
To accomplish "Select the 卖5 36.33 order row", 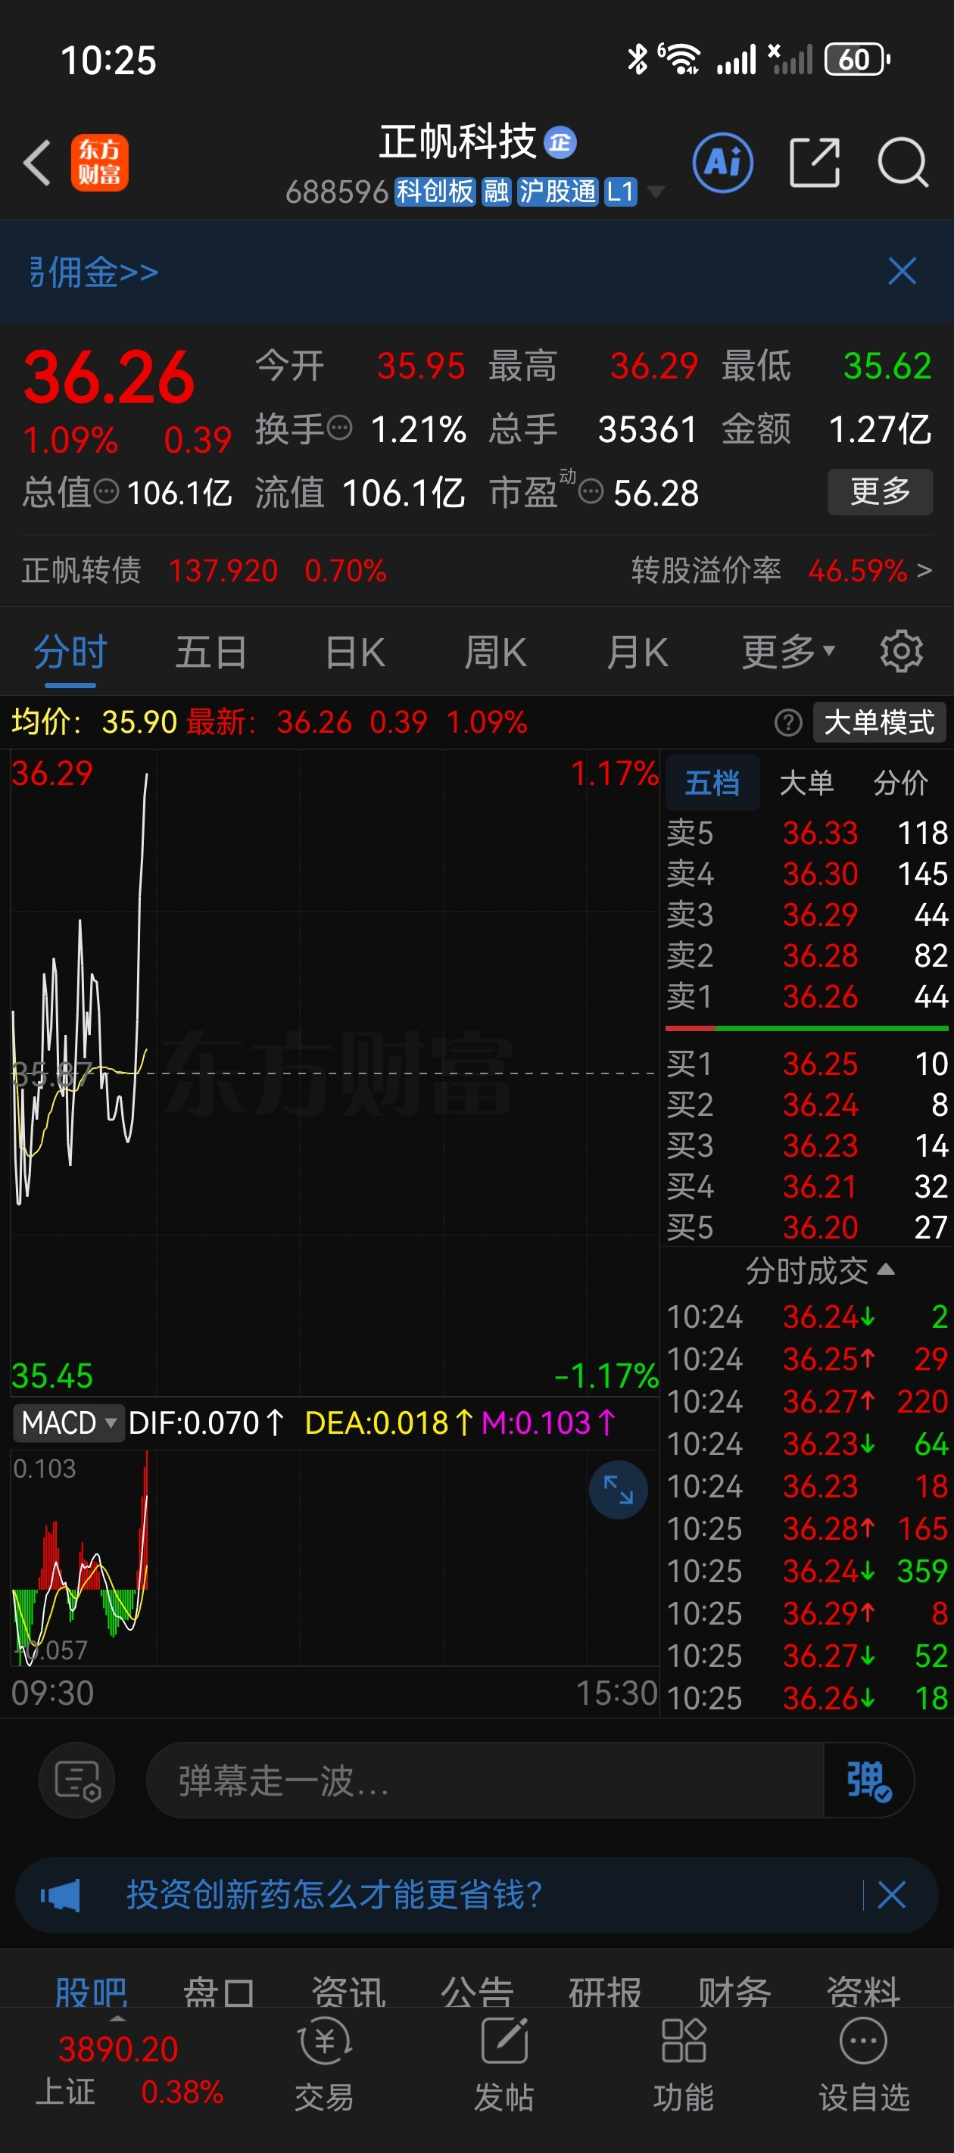I will [807, 833].
